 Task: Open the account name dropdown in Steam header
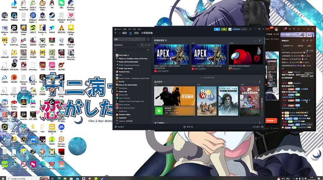(237, 29)
